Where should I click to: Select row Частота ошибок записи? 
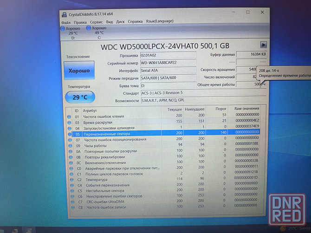[165, 207]
